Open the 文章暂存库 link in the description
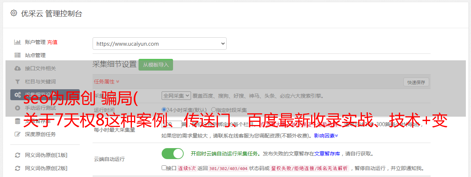Viewport: 471px width, 177px height. point(327,154)
